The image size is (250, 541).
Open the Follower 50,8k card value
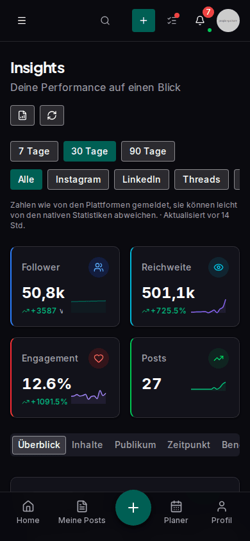[44, 292]
